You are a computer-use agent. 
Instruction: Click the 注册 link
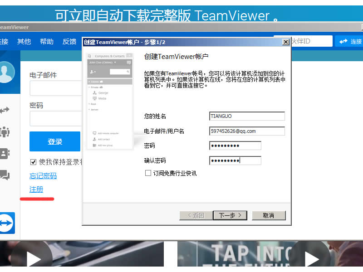36,189
